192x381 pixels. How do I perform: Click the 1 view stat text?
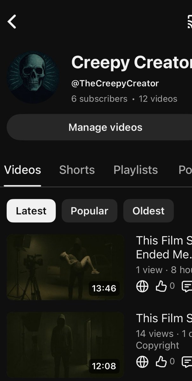click(149, 270)
